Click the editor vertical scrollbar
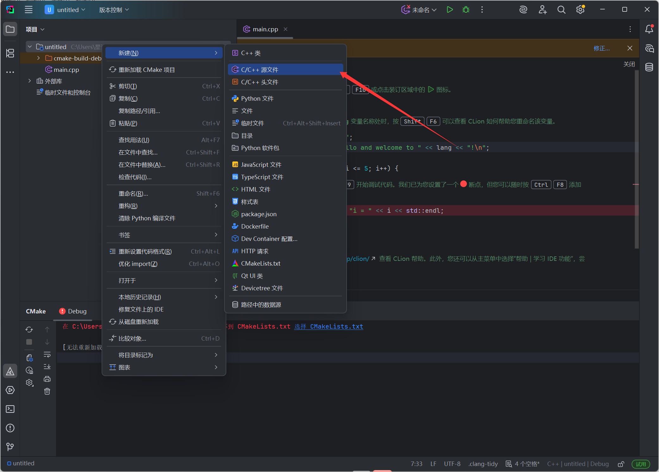 pos(637,158)
